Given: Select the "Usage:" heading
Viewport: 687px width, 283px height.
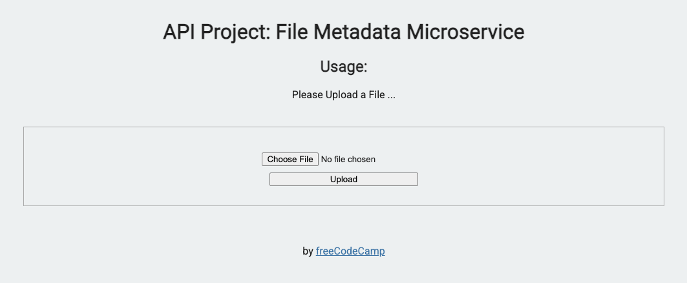Looking at the screenshot, I should pos(344,67).
